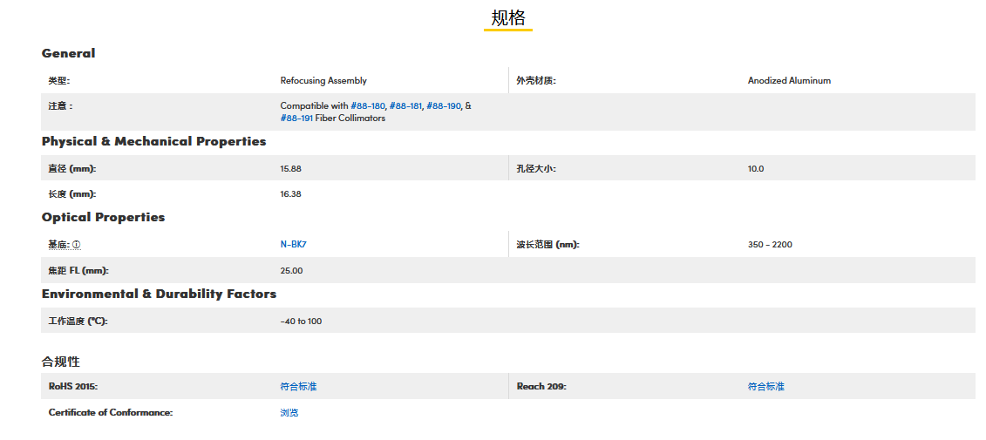Click the info icon beside 基底

77,245
